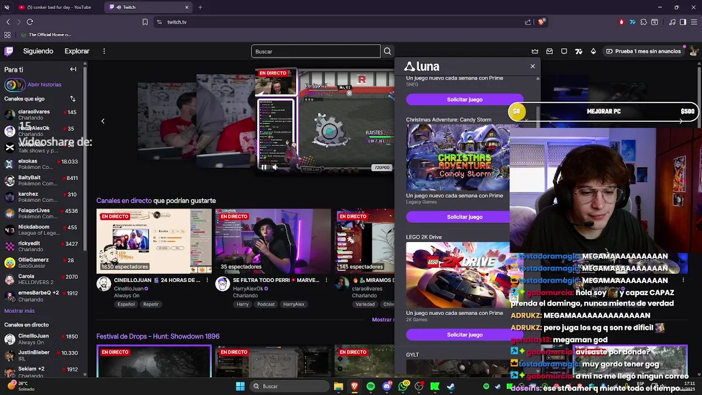The width and height of the screenshot is (702, 395).
Task: Open the browser music note playlist icon
Action: (x=672, y=22)
